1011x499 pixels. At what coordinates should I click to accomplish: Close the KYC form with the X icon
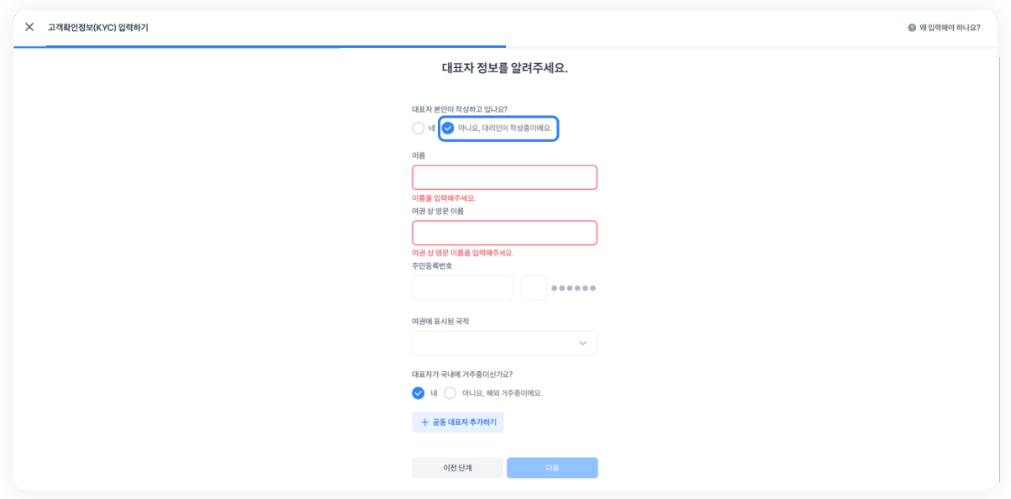point(29,27)
